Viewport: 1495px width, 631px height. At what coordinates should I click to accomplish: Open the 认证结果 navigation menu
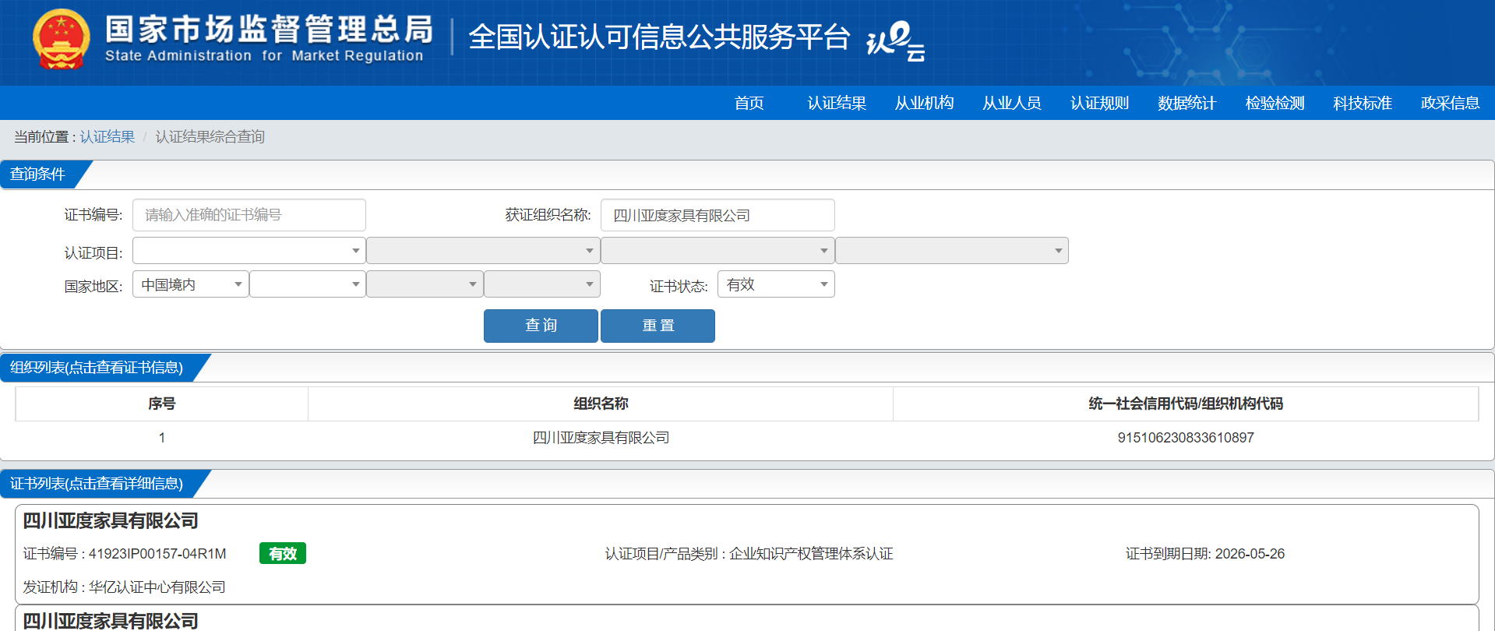click(837, 103)
